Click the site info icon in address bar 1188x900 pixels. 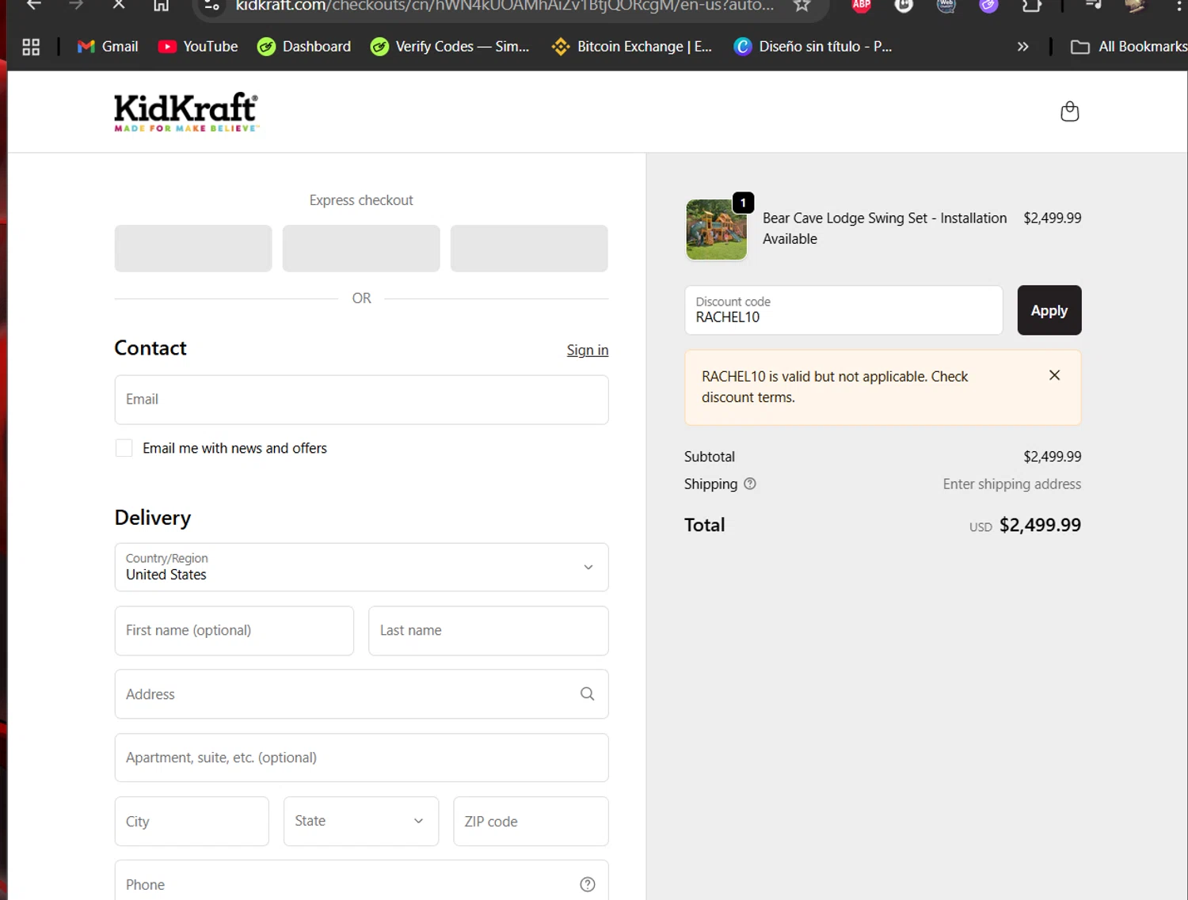[x=211, y=5]
